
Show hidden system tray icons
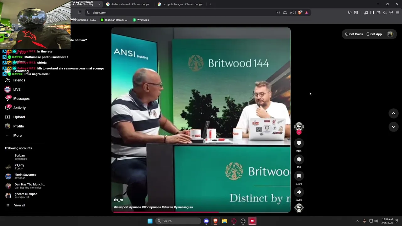[x=357, y=221]
